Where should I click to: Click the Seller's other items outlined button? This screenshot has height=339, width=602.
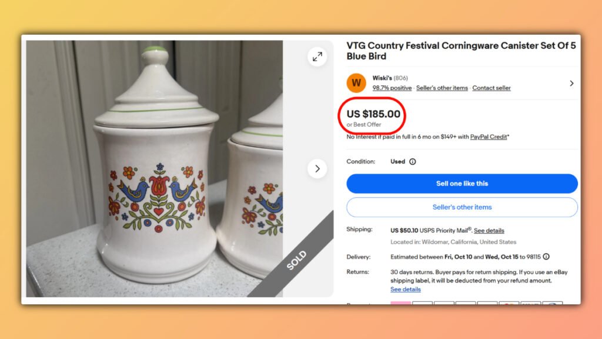(x=462, y=207)
